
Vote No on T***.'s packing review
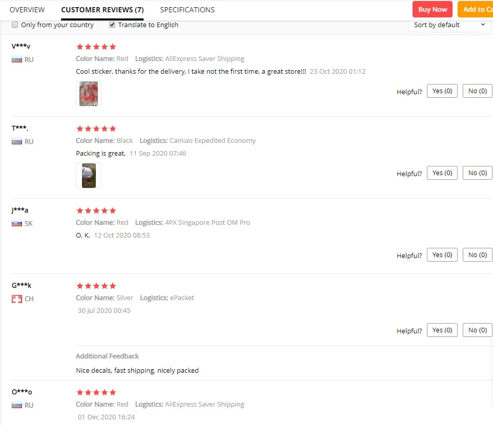pyautogui.click(x=477, y=173)
